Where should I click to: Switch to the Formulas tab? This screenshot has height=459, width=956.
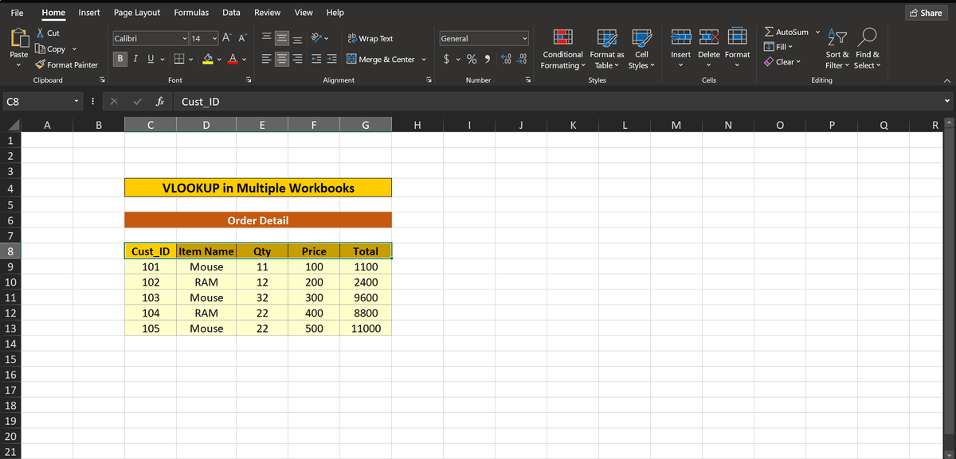click(x=191, y=12)
